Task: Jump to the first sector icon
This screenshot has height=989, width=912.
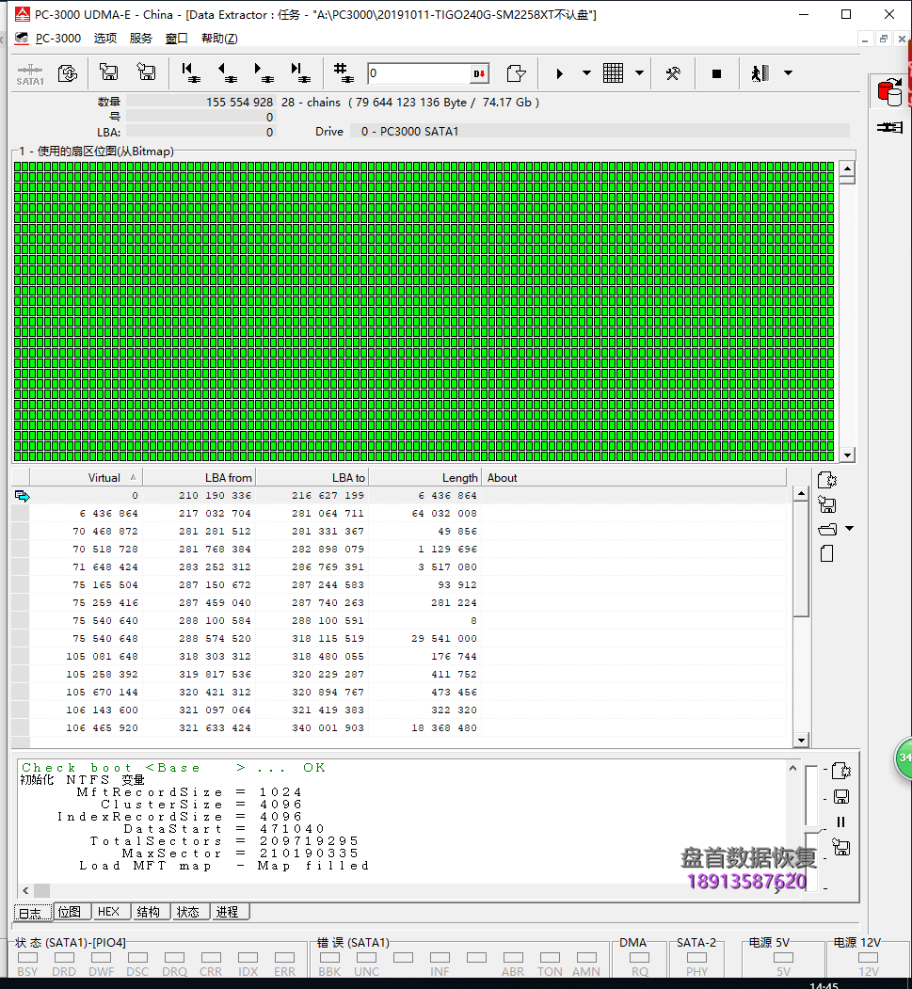Action: [188, 72]
